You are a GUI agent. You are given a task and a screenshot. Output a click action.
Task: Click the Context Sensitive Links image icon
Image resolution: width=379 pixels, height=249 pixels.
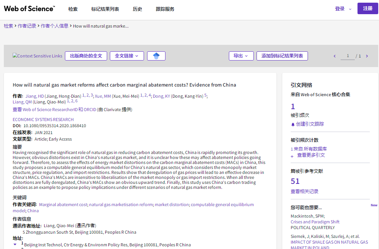coord(37,56)
